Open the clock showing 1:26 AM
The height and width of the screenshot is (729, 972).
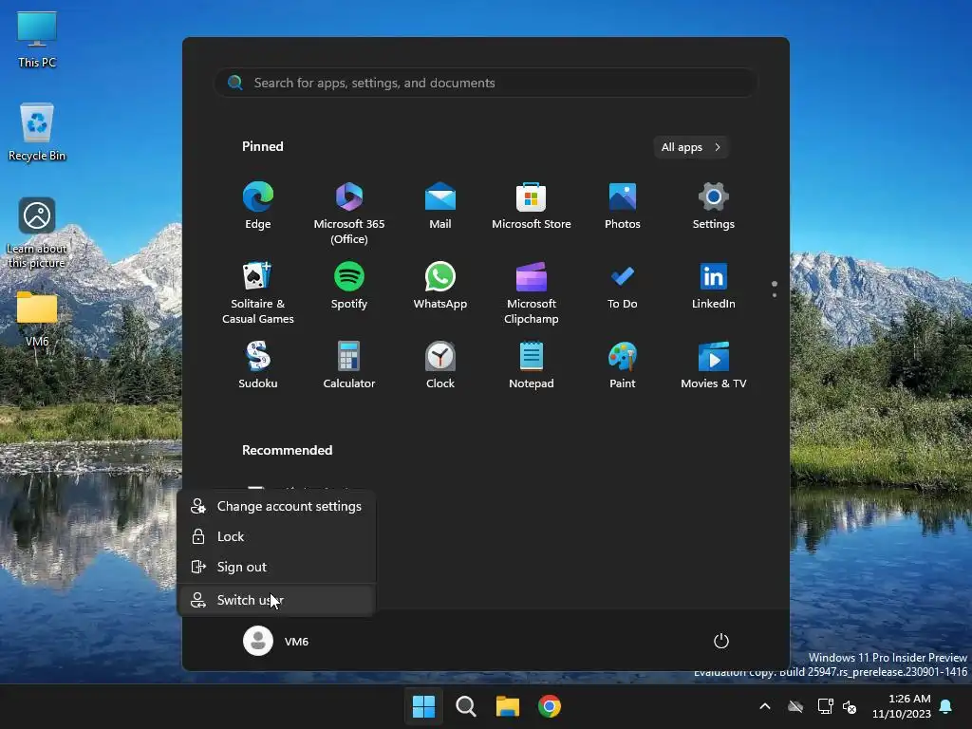coord(902,706)
